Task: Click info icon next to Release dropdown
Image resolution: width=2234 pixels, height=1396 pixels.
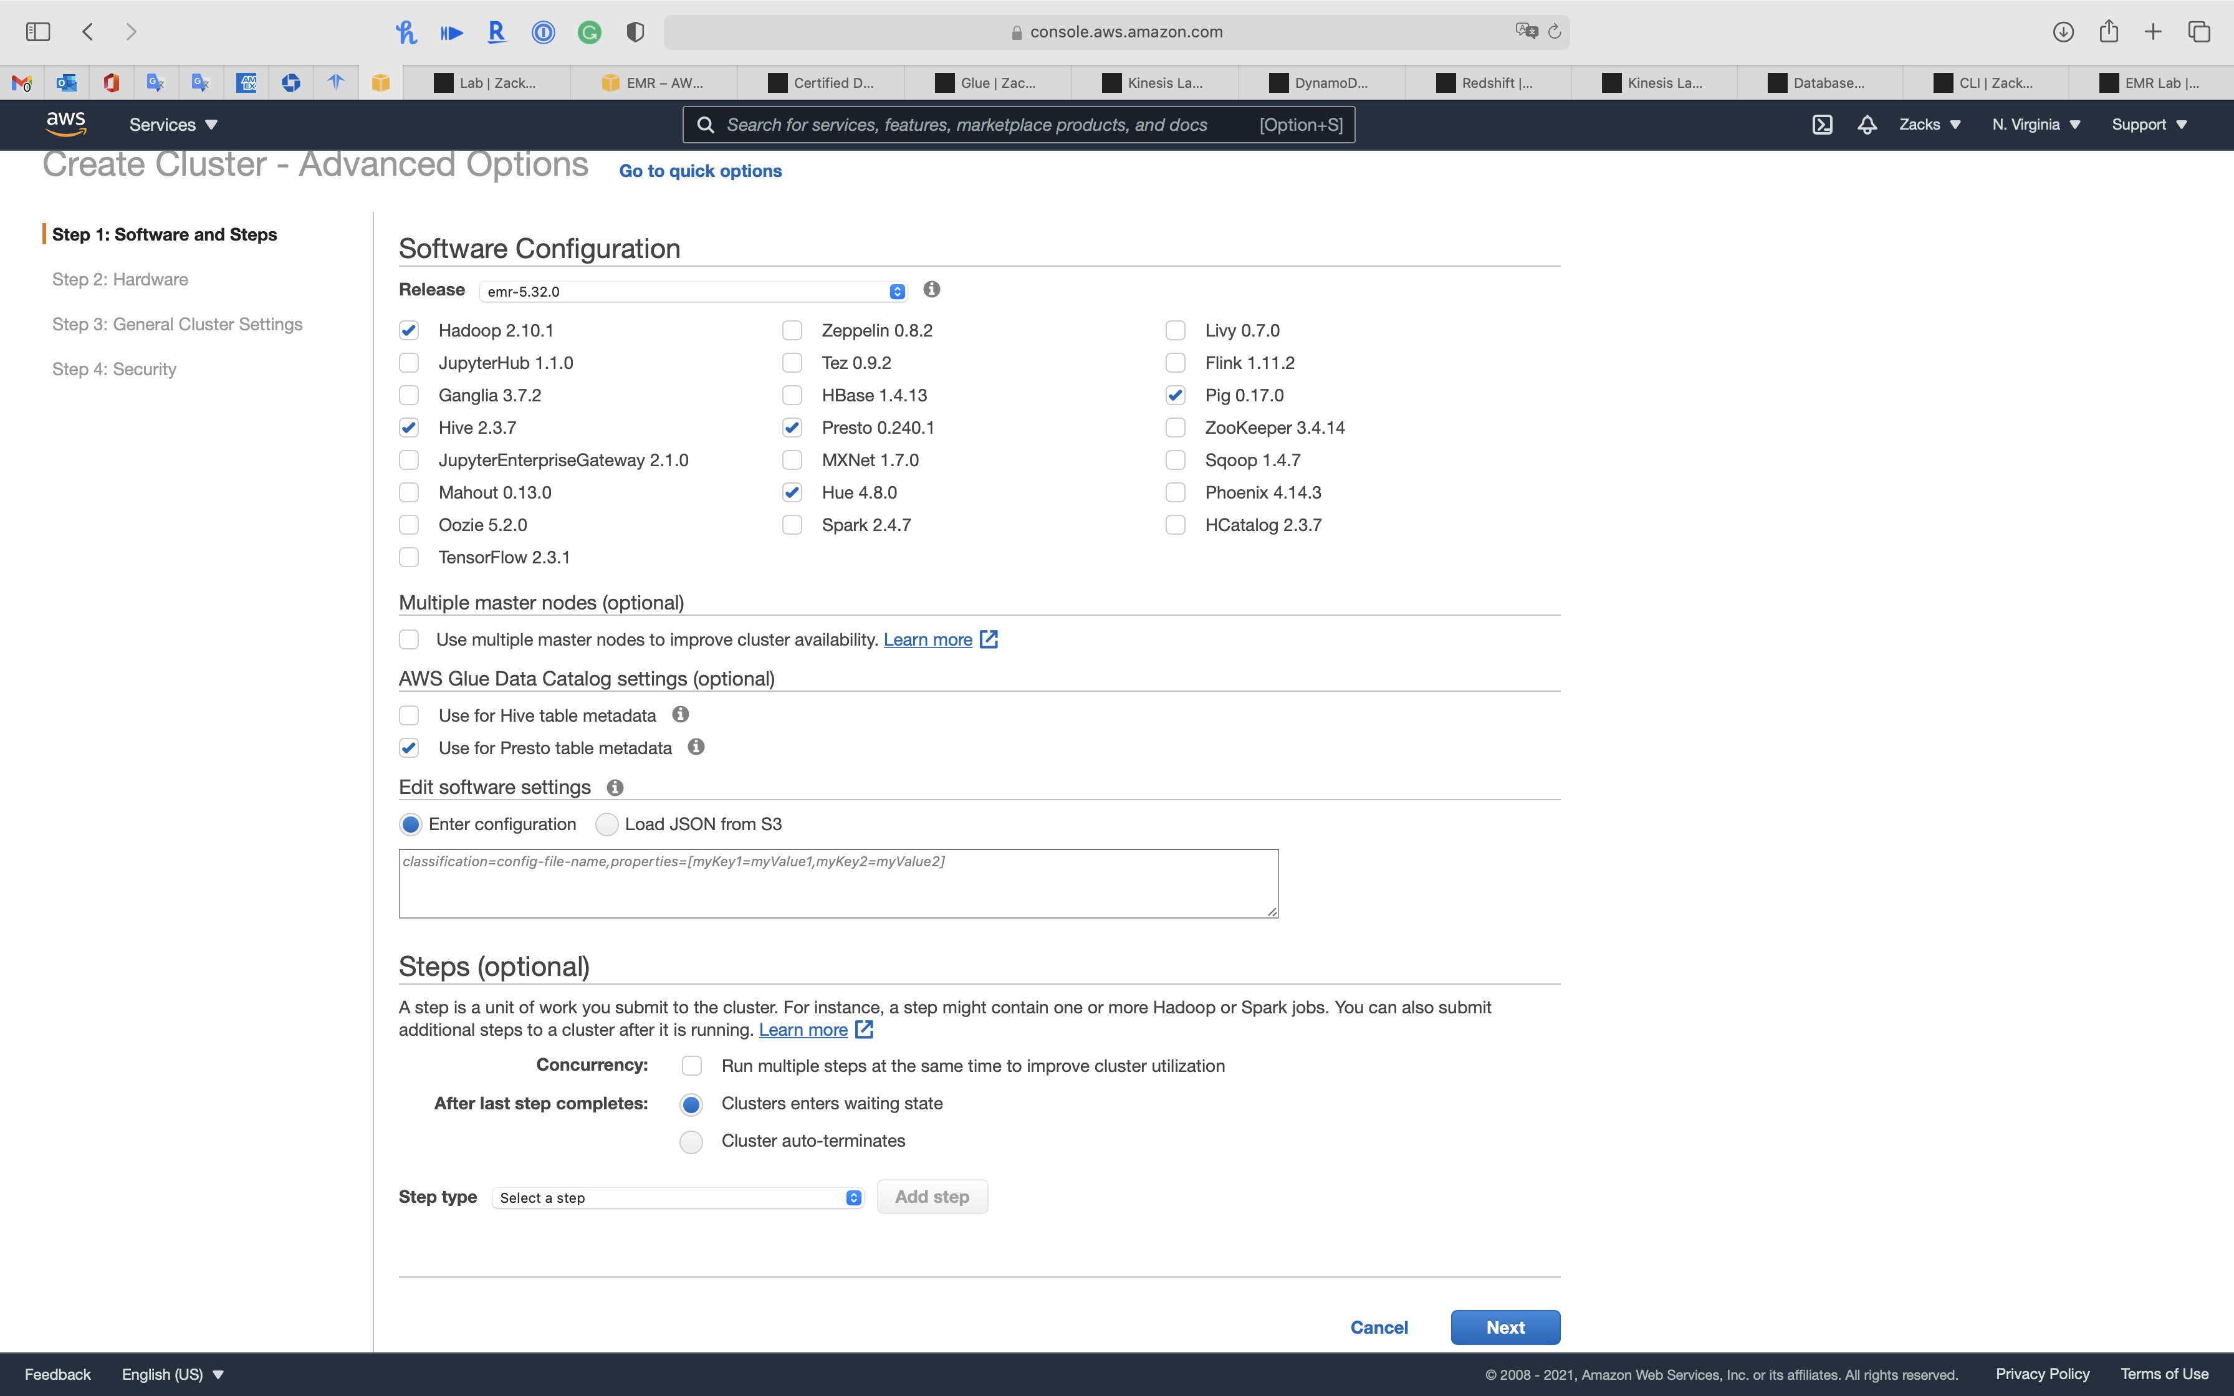Action: coord(931,290)
